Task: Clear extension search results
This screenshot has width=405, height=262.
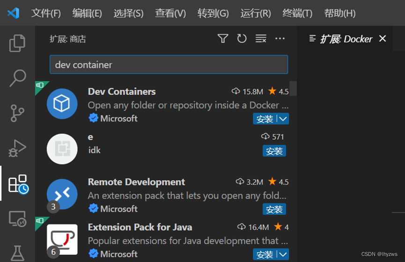Action: coord(261,39)
